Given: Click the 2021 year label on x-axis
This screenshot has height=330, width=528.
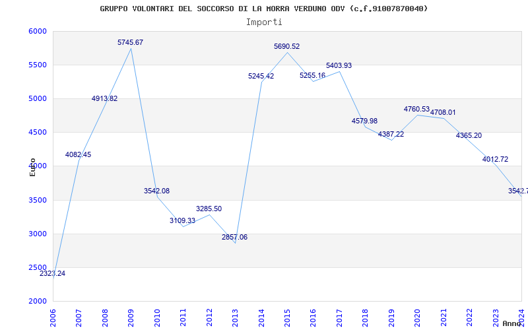Looking at the screenshot, I should [x=444, y=317].
